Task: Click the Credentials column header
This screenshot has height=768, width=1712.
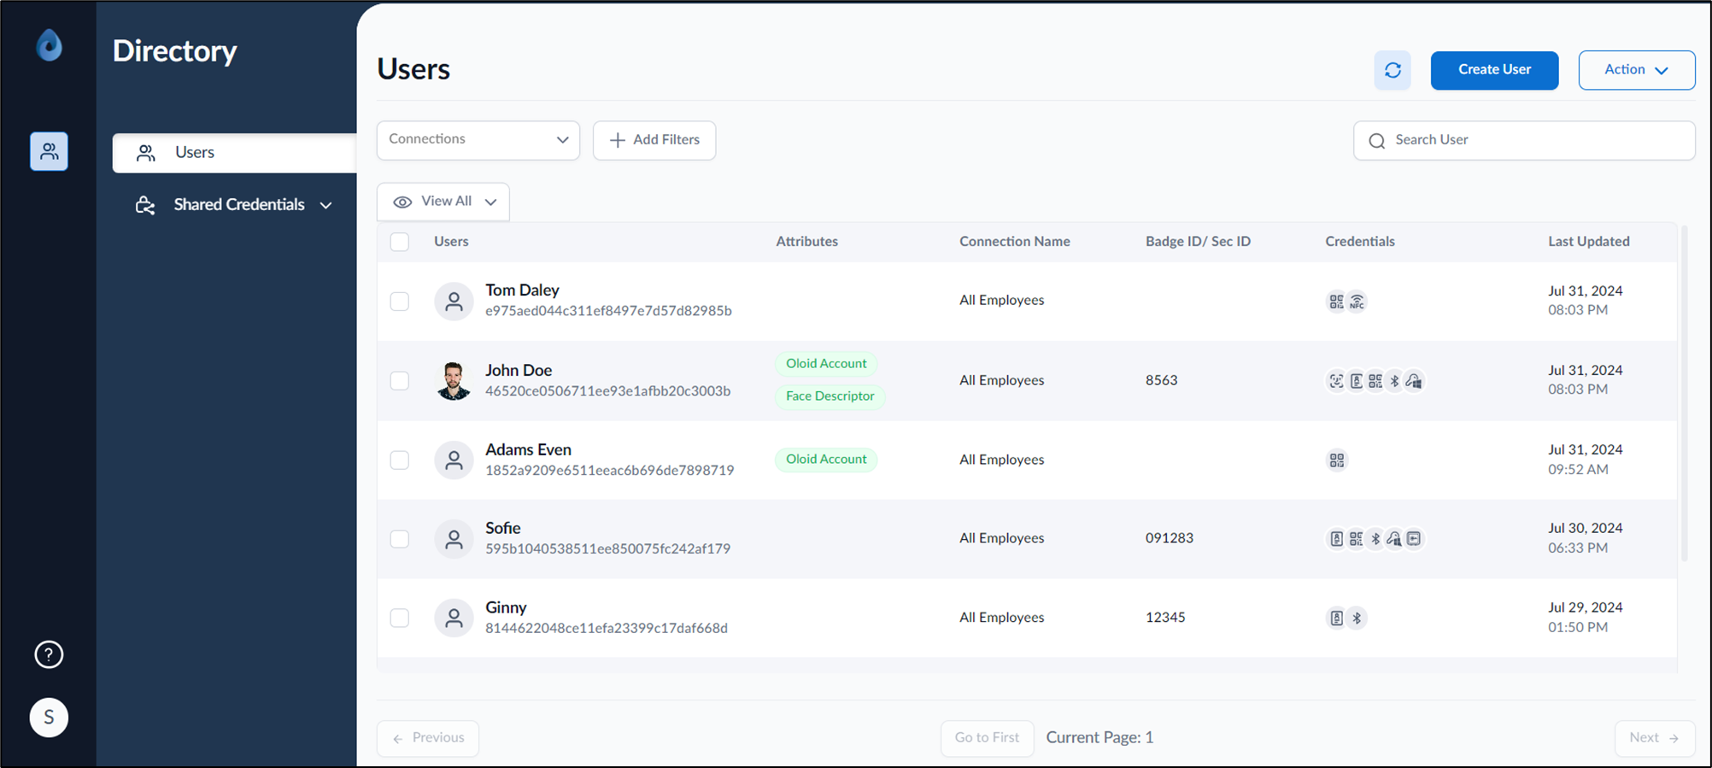Action: point(1360,242)
